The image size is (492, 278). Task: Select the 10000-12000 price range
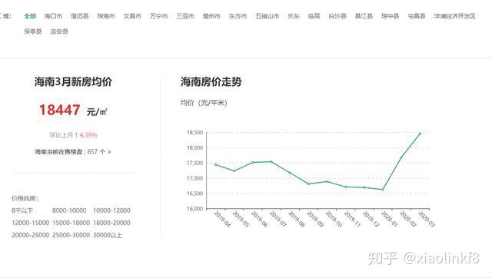111,210
